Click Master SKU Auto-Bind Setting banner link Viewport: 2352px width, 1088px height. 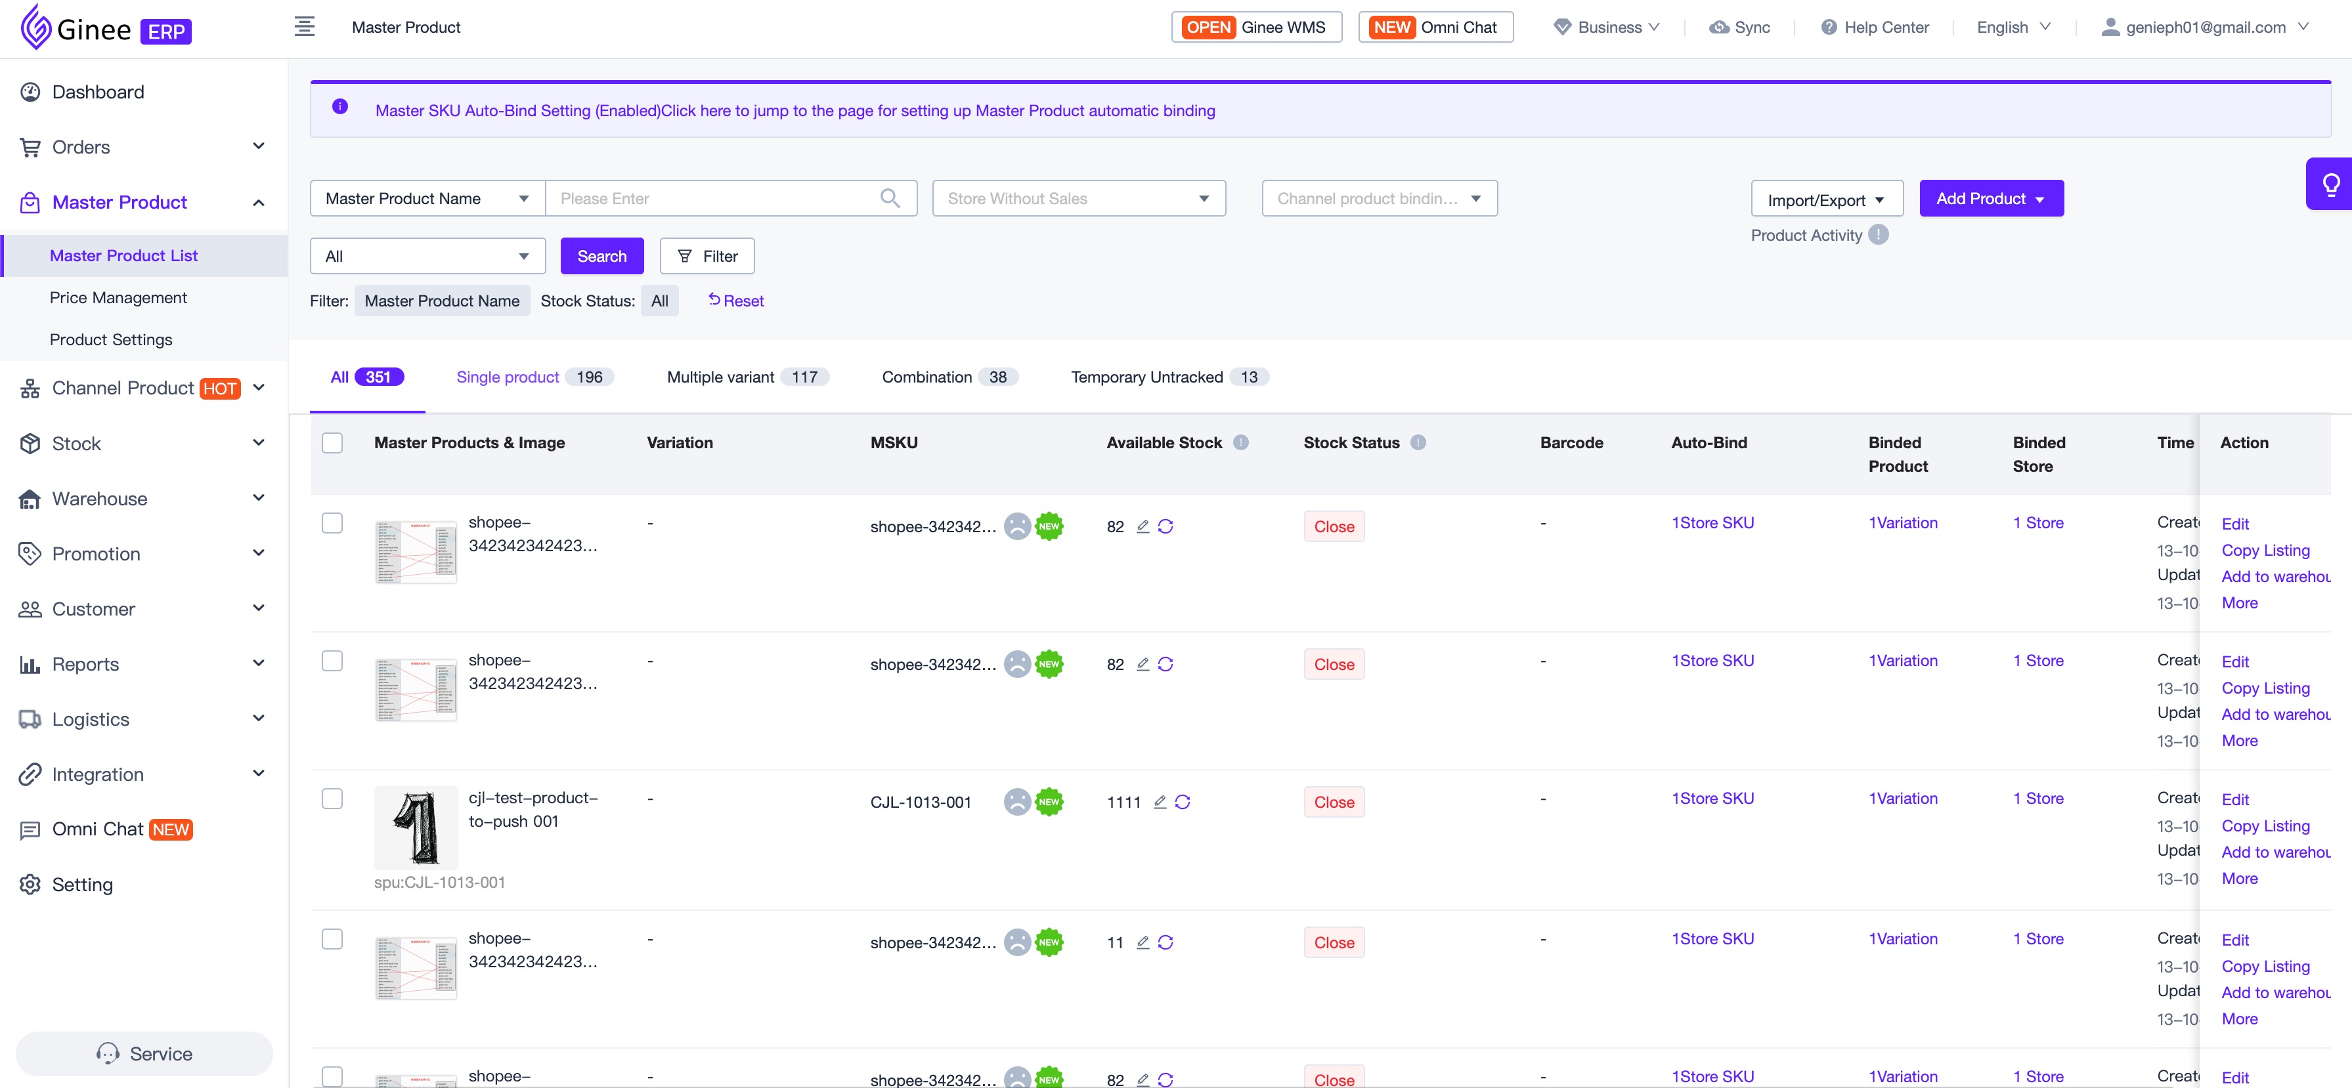tap(795, 110)
